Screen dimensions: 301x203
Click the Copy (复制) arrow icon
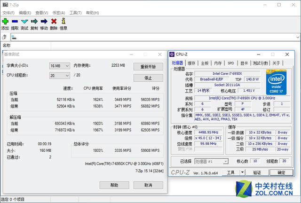34,21
